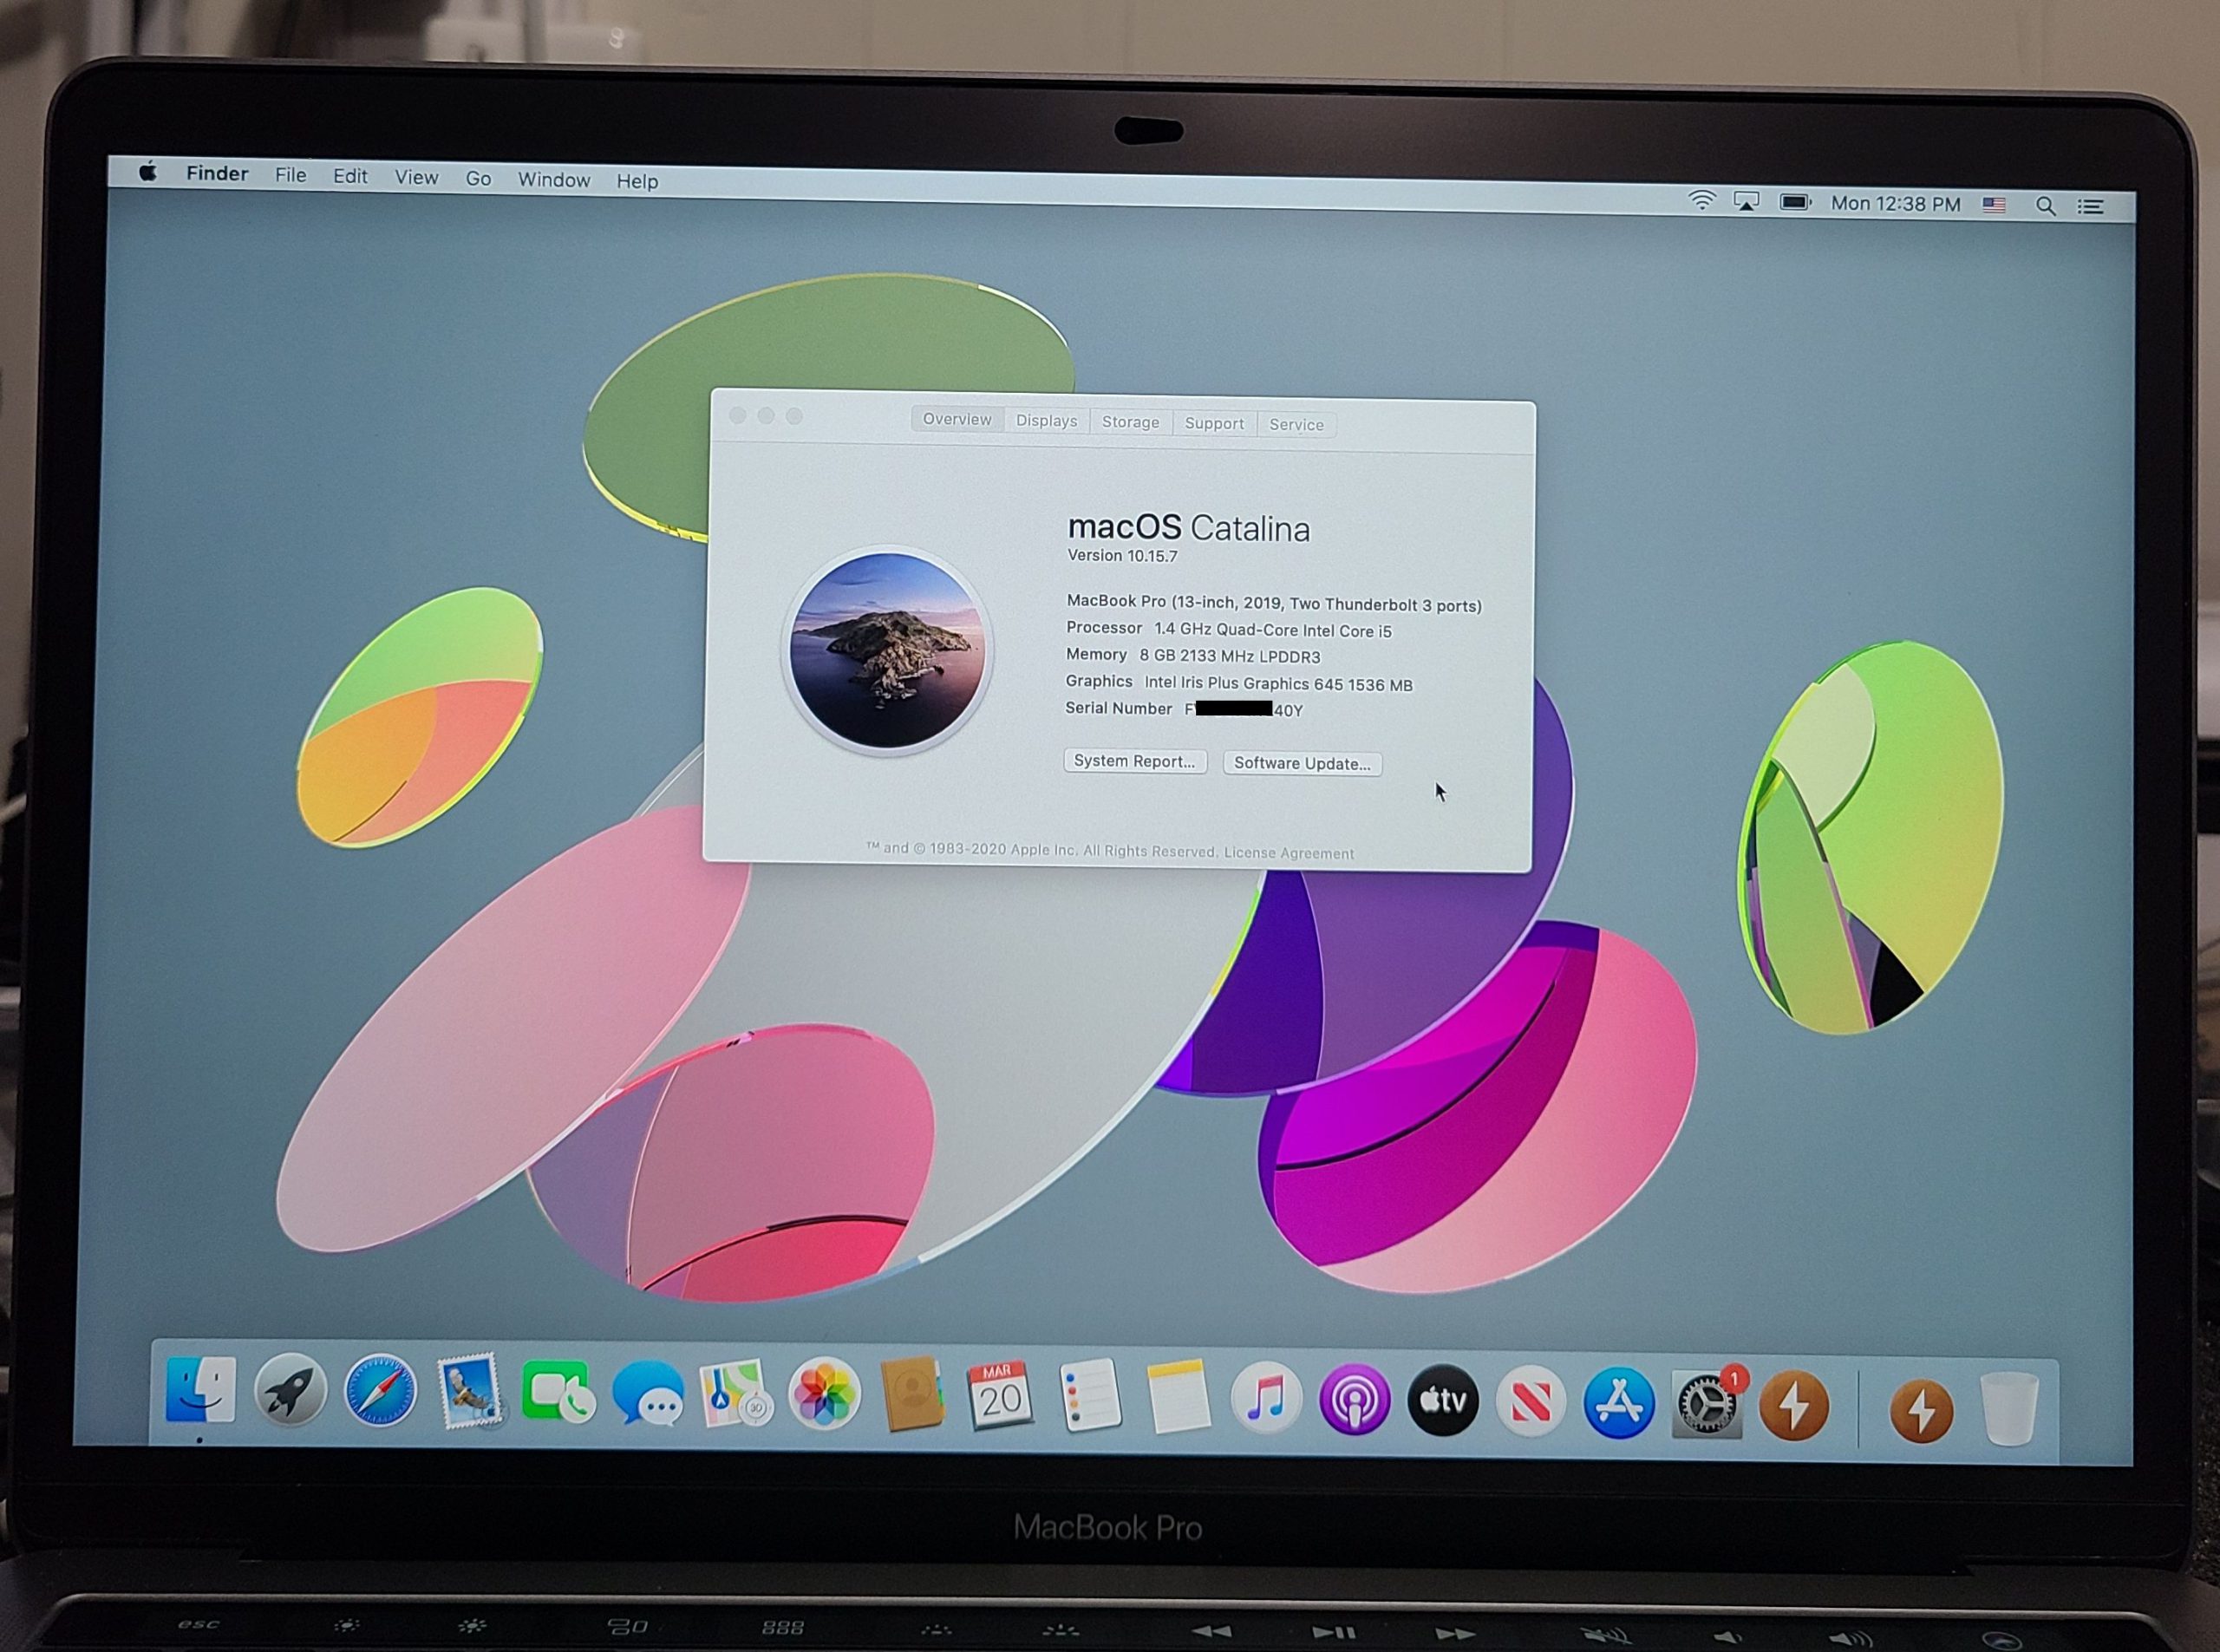Image resolution: width=2220 pixels, height=1652 pixels.
Task: Launch the Launchpad rocket icon
Action: tap(290, 1390)
